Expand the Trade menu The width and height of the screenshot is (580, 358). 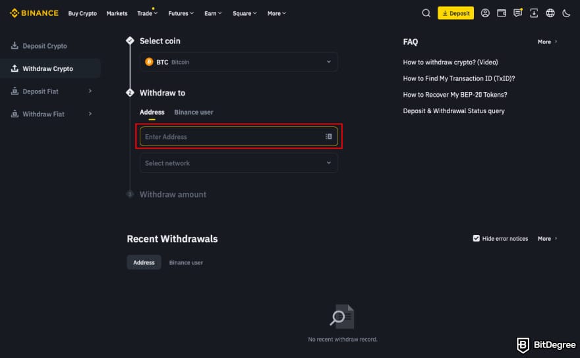(147, 13)
